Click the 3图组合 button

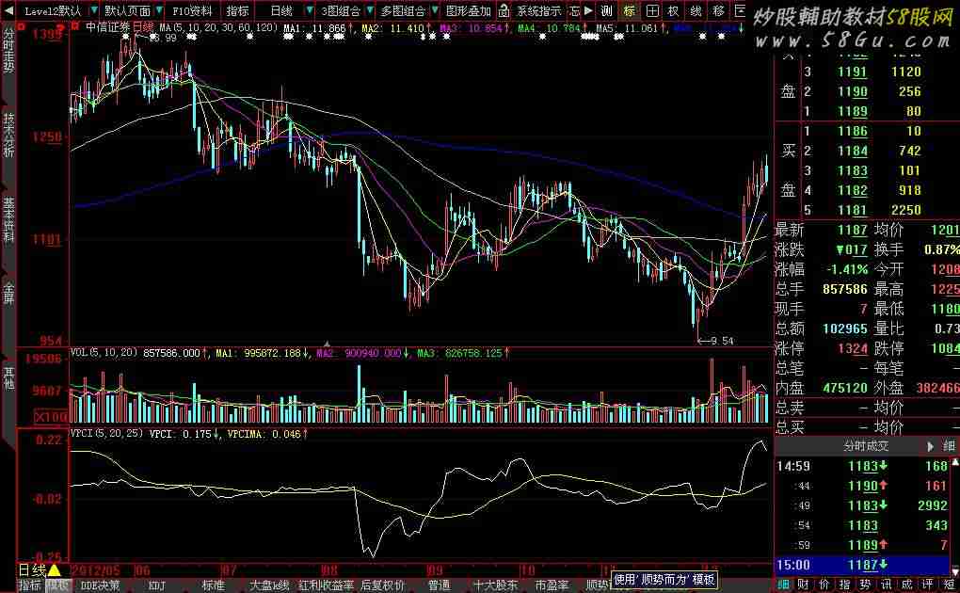341,10
